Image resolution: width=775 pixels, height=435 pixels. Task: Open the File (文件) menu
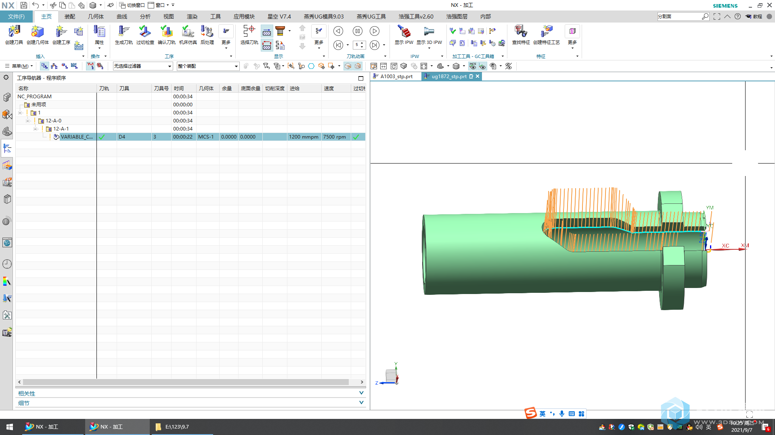[x=16, y=17]
